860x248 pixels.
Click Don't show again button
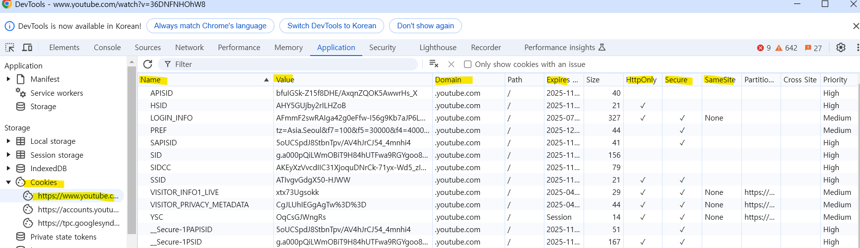pyautogui.click(x=425, y=26)
